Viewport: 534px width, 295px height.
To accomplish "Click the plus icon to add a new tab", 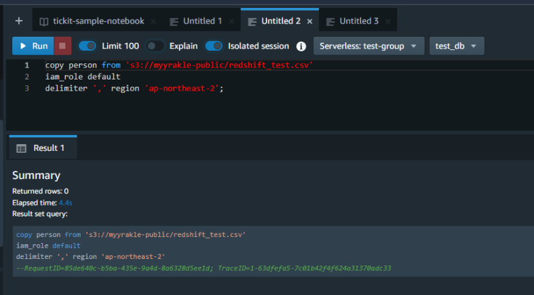I will pyautogui.click(x=19, y=21).
